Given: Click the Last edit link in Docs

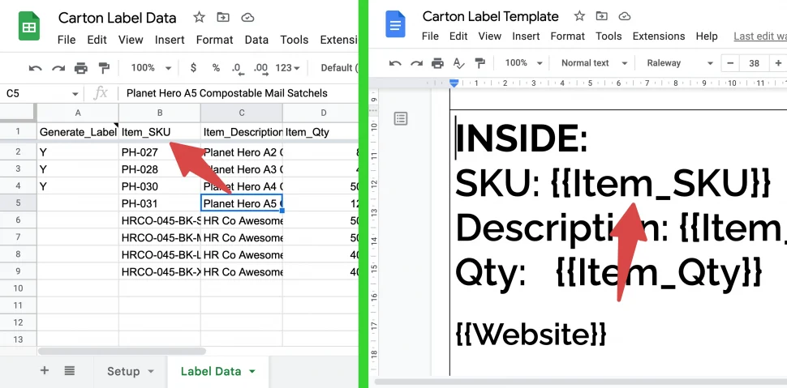Looking at the screenshot, I should [759, 36].
